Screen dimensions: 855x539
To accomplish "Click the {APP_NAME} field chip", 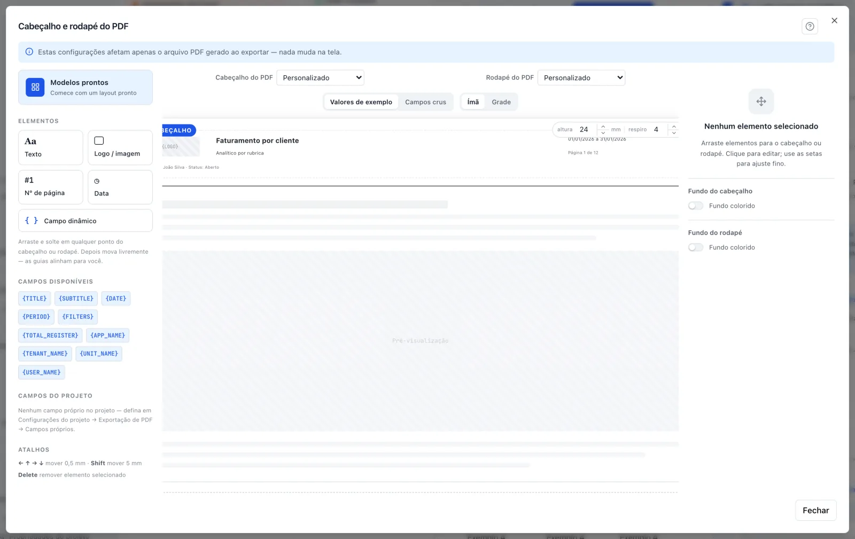I will (x=107, y=335).
